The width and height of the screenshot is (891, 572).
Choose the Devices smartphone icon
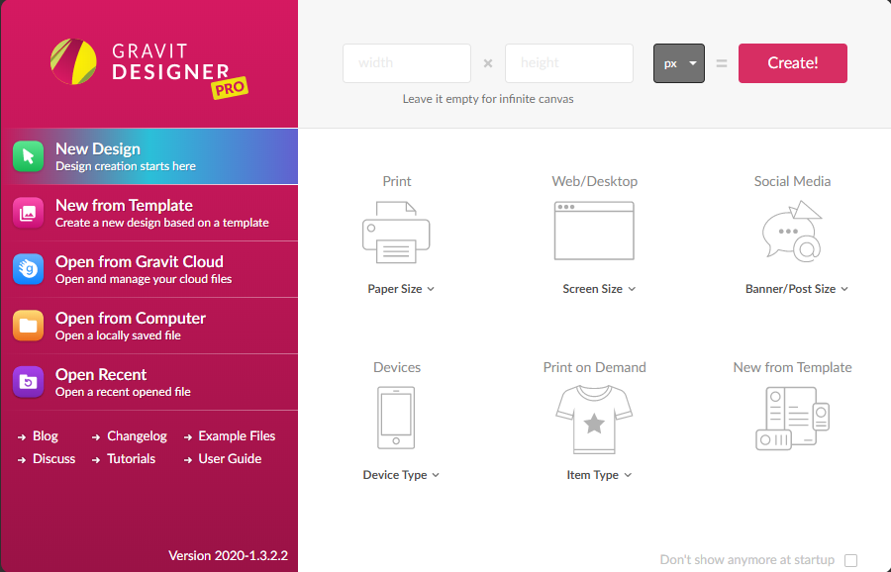[x=396, y=418]
